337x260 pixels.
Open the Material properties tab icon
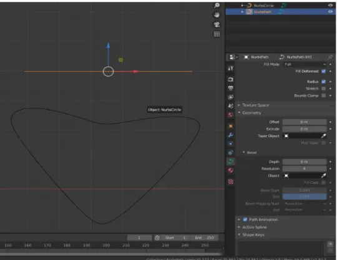pyautogui.click(x=231, y=170)
